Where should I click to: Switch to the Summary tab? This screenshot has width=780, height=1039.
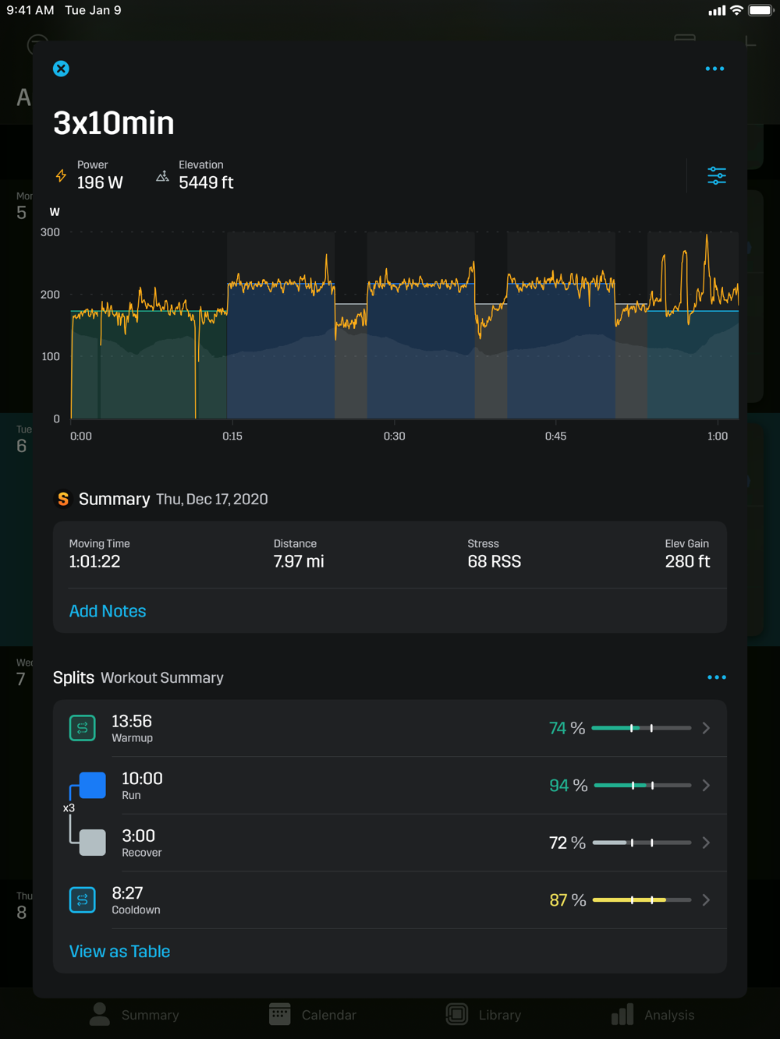133,1015
